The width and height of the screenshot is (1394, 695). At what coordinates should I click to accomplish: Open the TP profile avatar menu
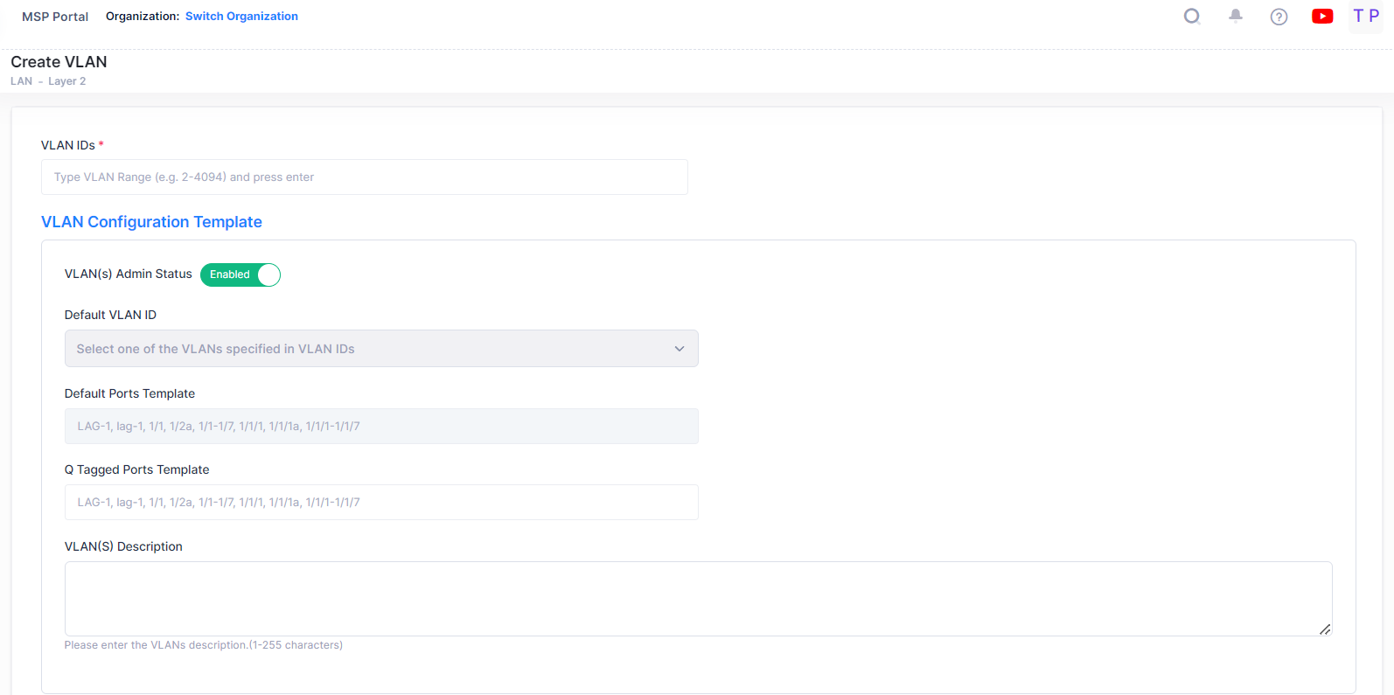(x=1365, y=16)
